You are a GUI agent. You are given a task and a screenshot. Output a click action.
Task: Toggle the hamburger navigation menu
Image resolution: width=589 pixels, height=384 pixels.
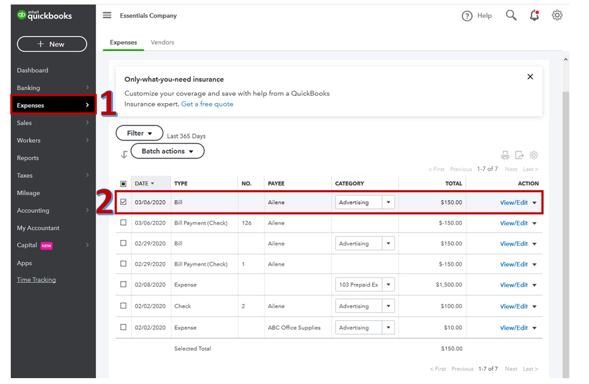tap(107, 15)
